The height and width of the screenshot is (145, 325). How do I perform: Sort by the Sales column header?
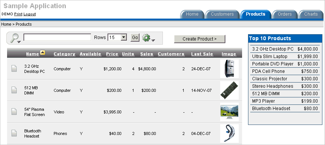147,54
